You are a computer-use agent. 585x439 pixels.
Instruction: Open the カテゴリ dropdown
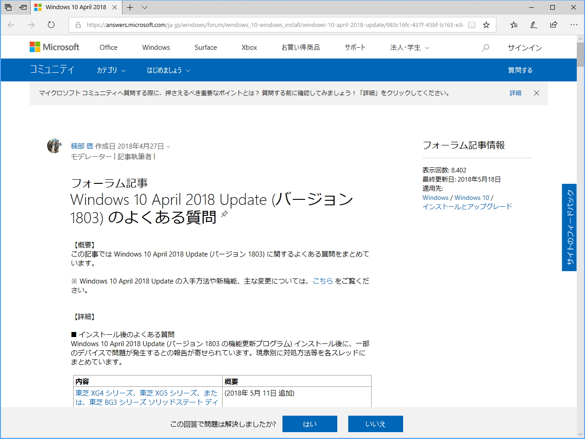110,70
